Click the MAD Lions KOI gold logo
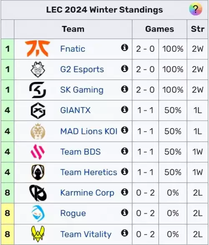Viewport: 209px width, 245px height. click(38, 131)
